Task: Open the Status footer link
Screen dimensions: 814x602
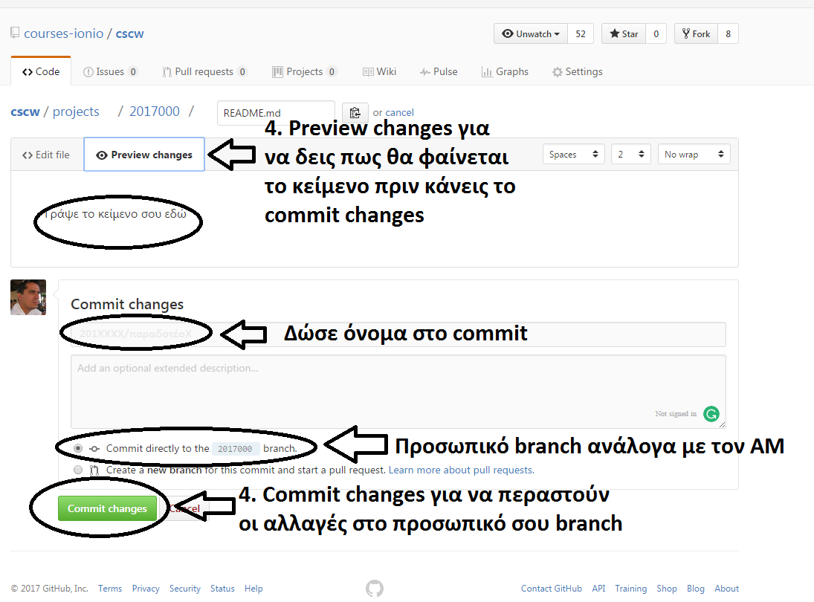Action: (222, 589)
